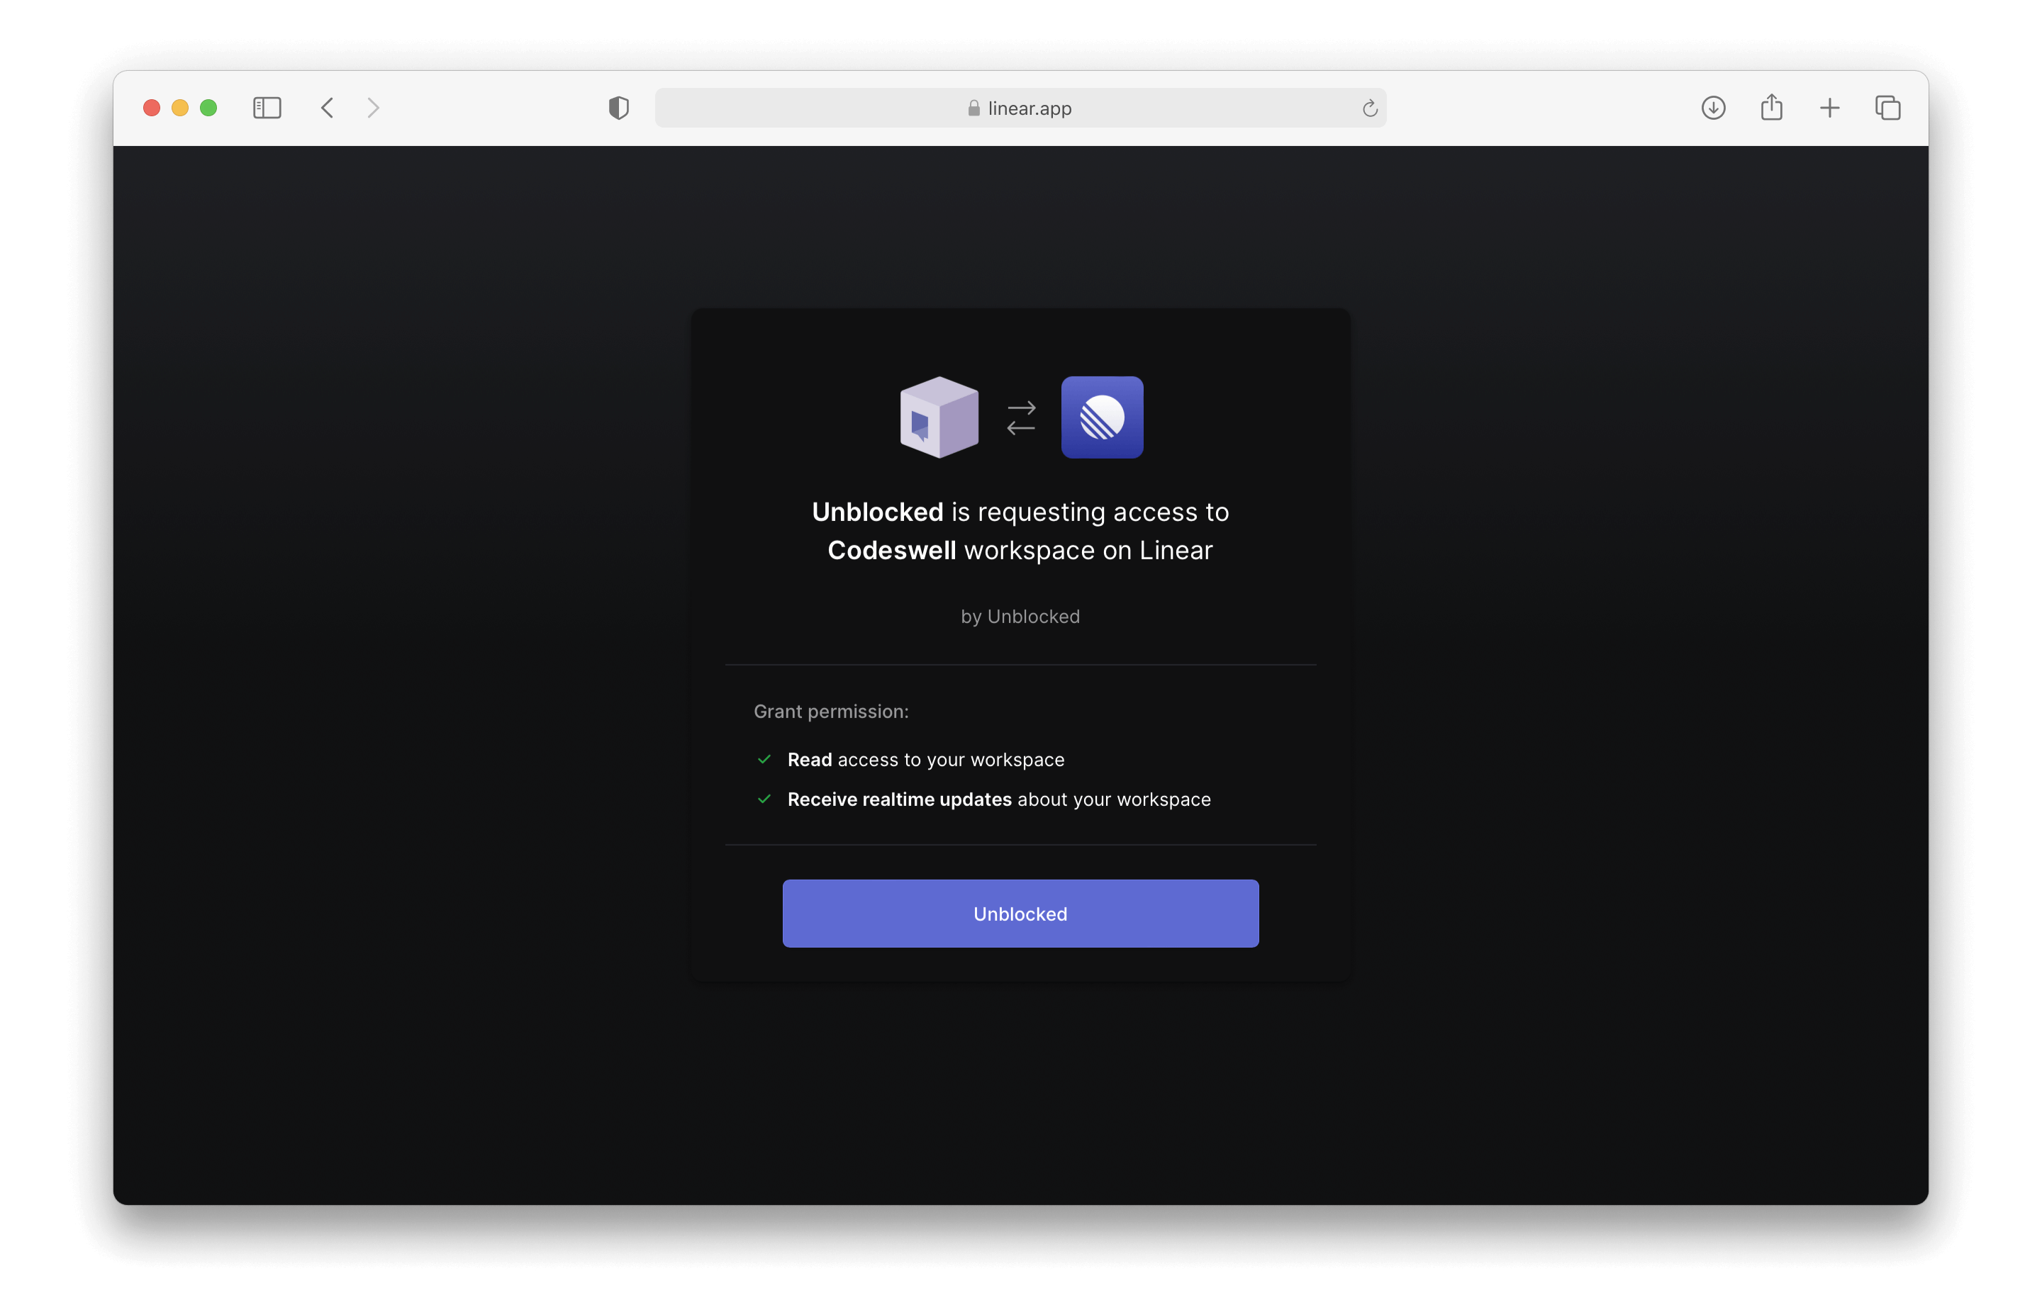Click the red close window button
2042x1290 pixels.
coord(152,108)
